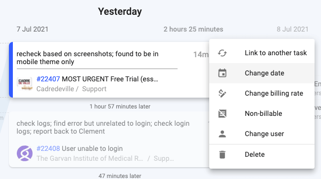The image size is (321, 179).
Task: Open ticket #22407 link
Action: point(48,79)
